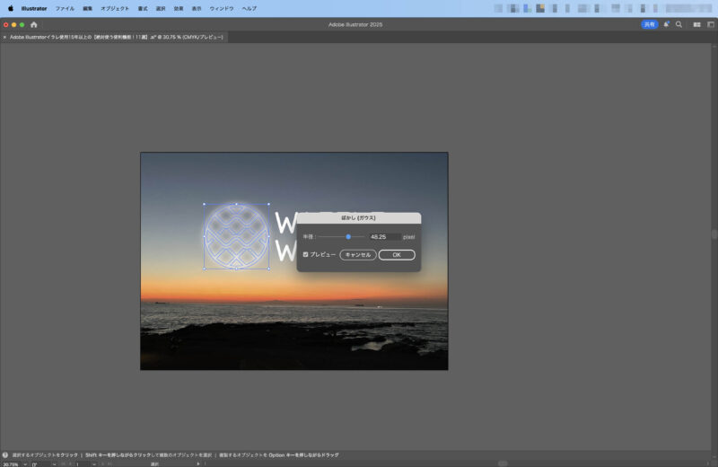The width and height of the screenshot is (718, 467).
Task: Open the notifications bell icon
Action: 666,24
